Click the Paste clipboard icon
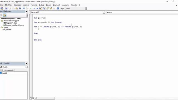This screenshot has width=178, height=100. [x=17, y=9]
